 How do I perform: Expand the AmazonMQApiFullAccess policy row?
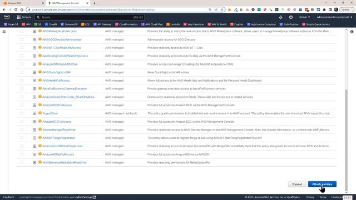[x=34, y=154]
